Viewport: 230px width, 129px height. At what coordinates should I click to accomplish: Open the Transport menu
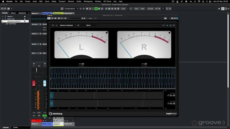point(62,1)
